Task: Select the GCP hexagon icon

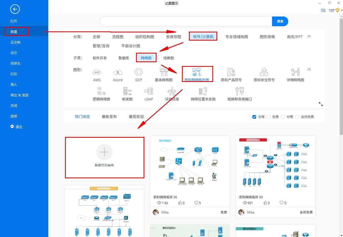Action: point(139,72)
